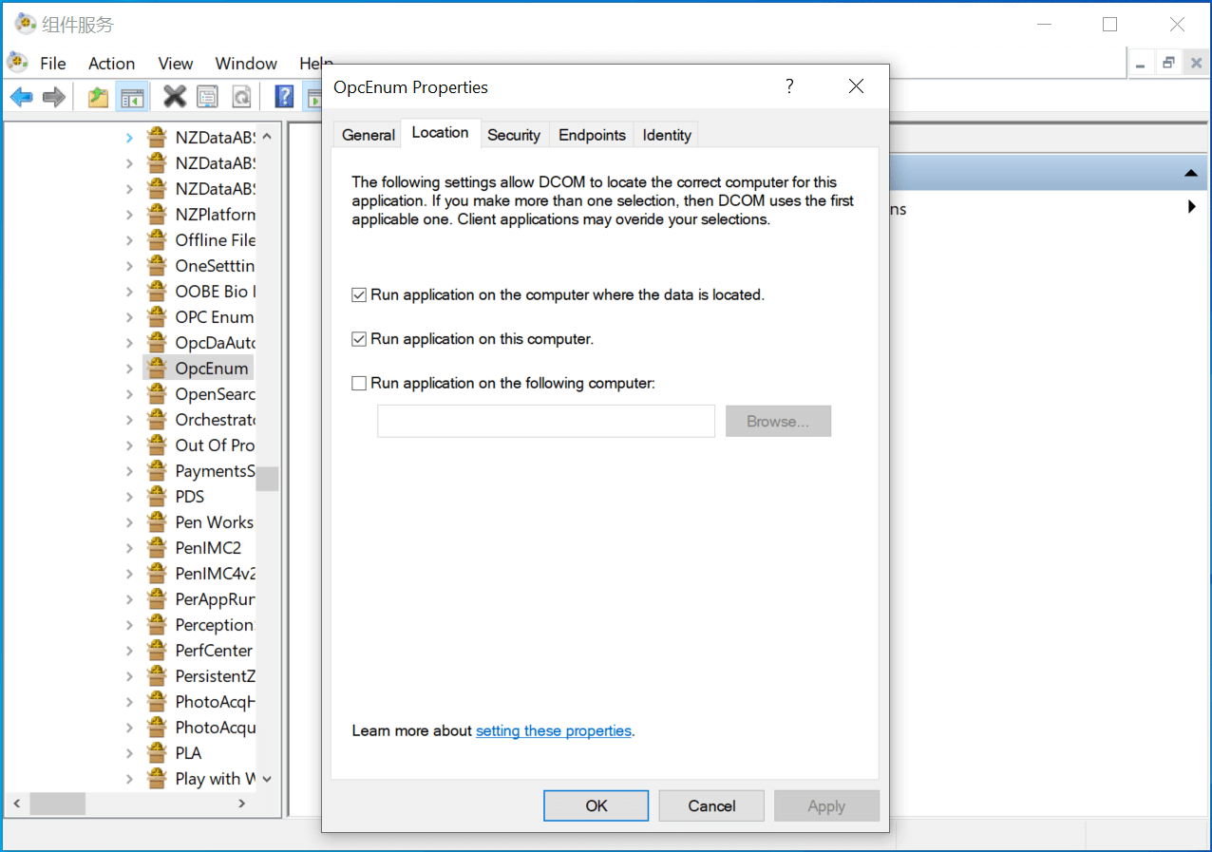Expand the OpcEnum tree node
The width and height of the screenshot is (1212, 852).
pos(129,369)
